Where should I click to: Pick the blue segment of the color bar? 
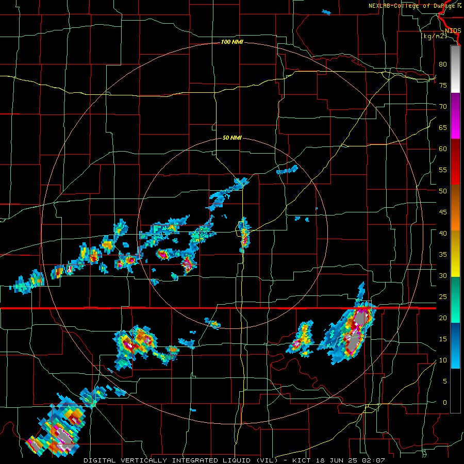click(455, 345)
